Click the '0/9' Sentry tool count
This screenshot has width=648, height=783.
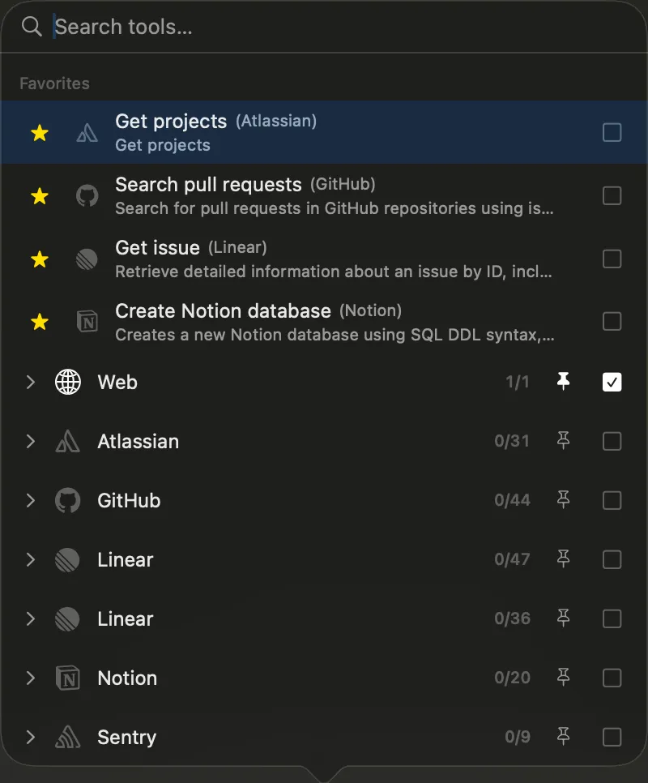pos(518,737)
